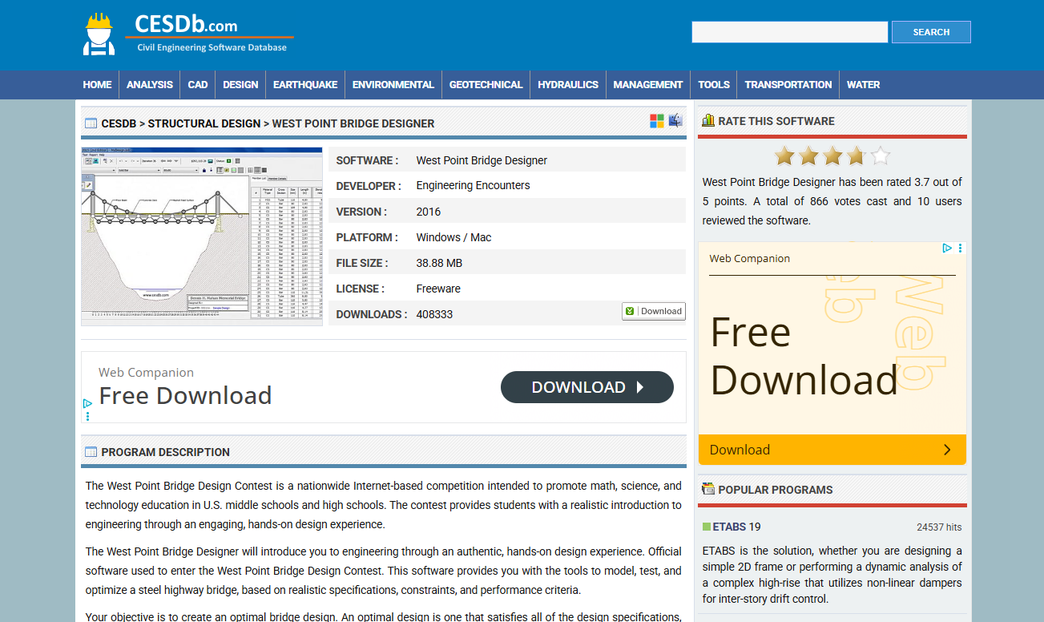Screen dimensions: 1044x622
Task: Open the GEOTECHNICAL menu item
Action: click(x=486, y=85)
